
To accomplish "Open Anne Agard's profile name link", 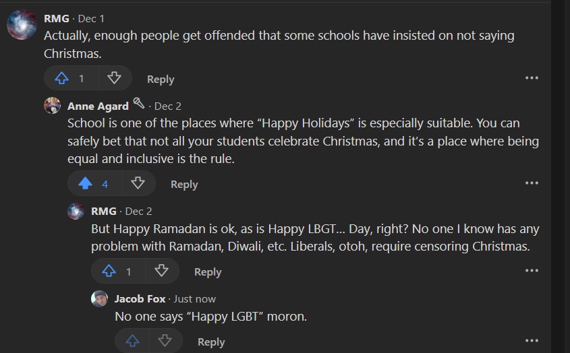I will [x=98, y=106].
